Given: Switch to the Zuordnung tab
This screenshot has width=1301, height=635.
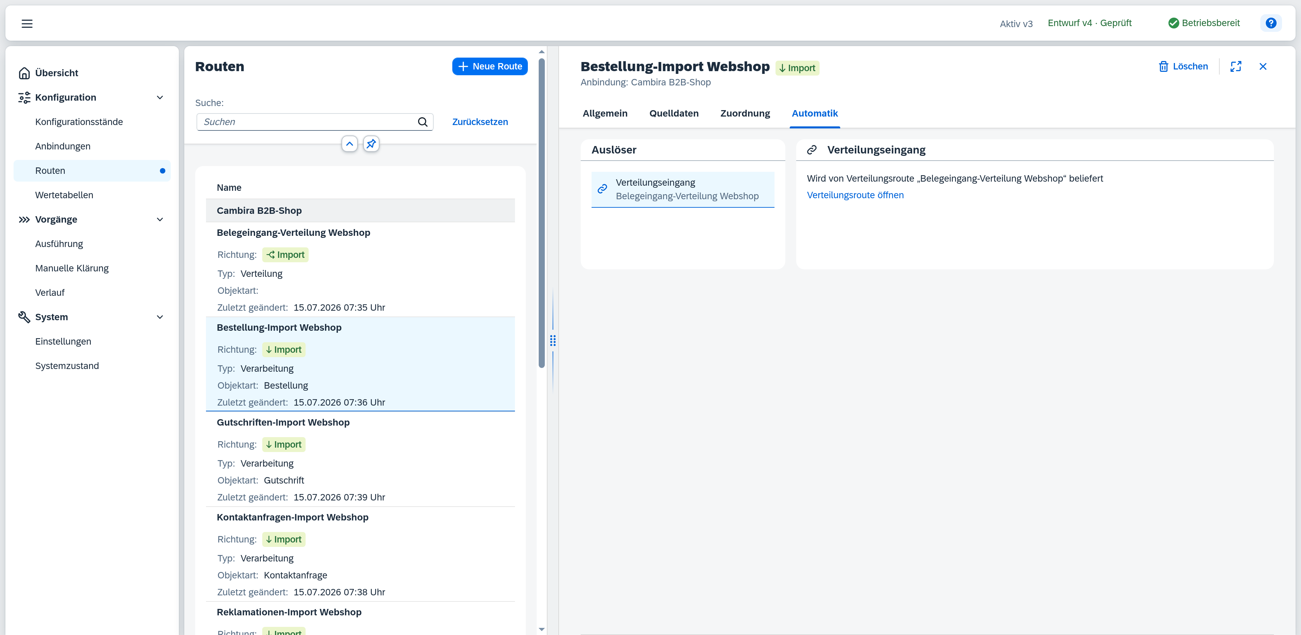Looking at the screenshot, I should (x=745, y=114).
